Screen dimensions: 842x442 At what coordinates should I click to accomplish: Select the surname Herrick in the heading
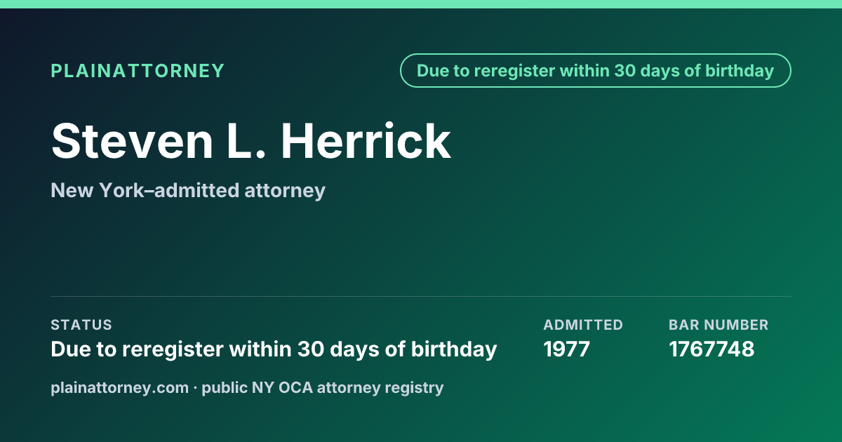[366, 141]
